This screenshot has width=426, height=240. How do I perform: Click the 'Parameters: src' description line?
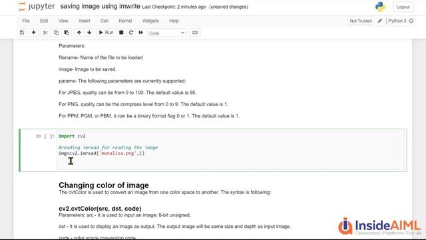tap(124, 215)
